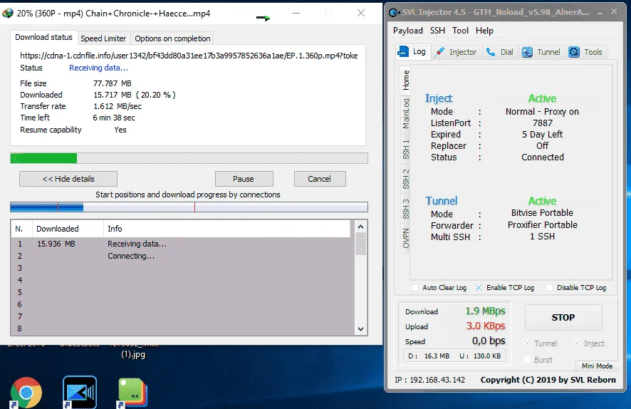Click the Hide details button
The height and width of the screenshot is (409, 631).
pyautogui.click(x=68, y=179)
